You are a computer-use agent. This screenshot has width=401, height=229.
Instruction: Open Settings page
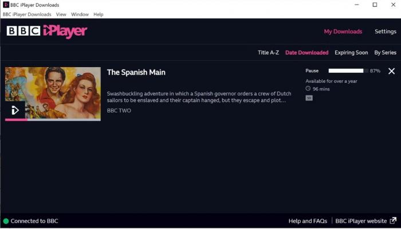point(386,32)
